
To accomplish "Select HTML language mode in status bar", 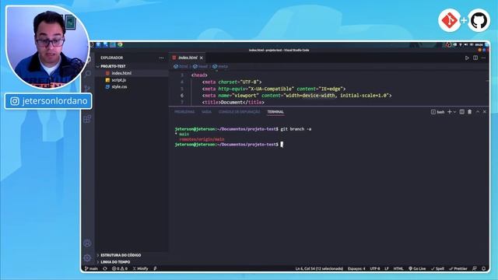I will coord(398,268).
